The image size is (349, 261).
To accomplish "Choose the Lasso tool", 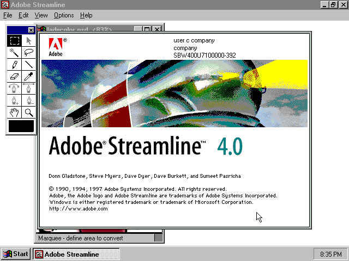I will (29, 53).
